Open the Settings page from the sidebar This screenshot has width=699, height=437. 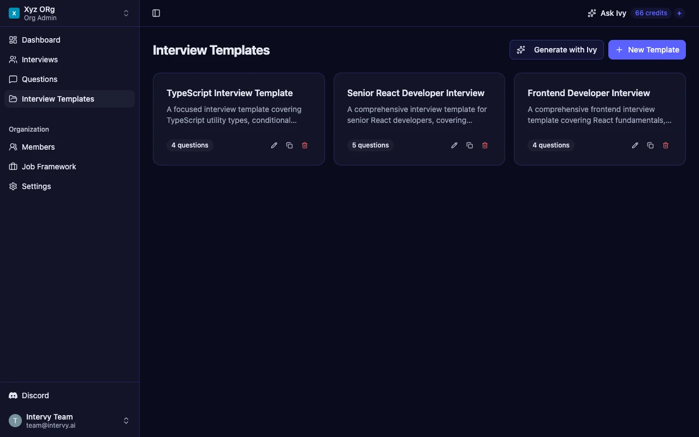(36, 186)
